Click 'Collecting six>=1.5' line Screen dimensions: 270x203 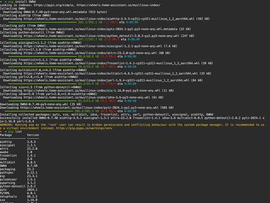(41, 87)
